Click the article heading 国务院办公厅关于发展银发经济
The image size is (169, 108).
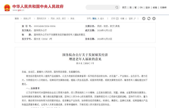[x=85, y=55]
